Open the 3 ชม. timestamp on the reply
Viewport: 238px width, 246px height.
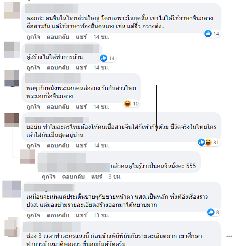click(x=115, y=177)
